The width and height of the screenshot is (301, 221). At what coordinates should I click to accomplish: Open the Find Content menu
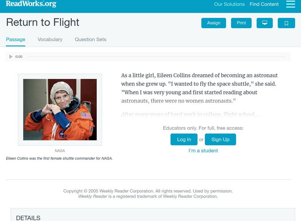click(264, 4)
